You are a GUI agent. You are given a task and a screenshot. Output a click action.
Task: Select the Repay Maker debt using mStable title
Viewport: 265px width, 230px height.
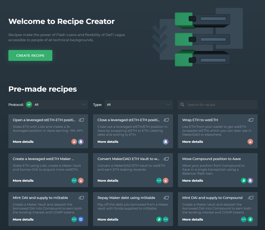click(126, 198)
